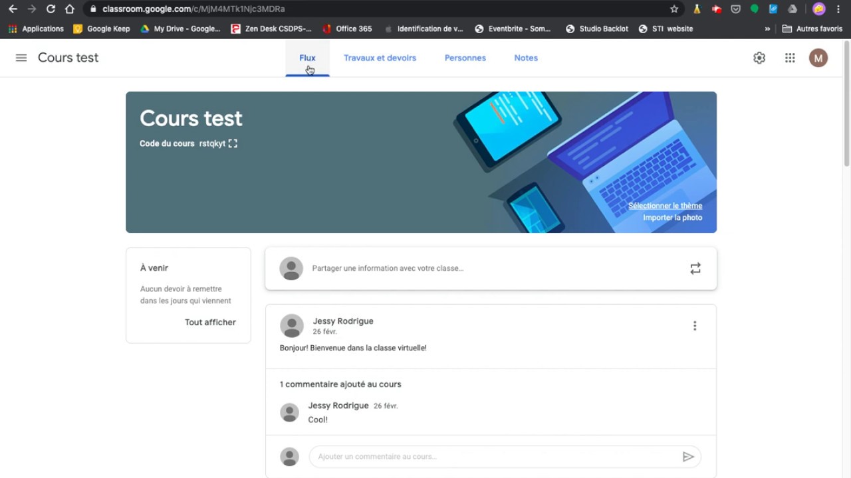Viewport: 851px width, 478px height.
Task: Click the Pocket extension icon
Action: tap(735, 9)
